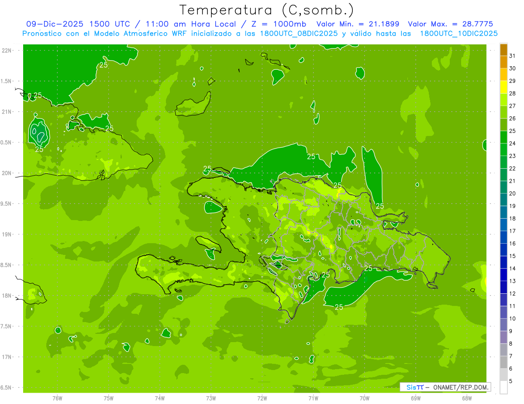Click the '1800UTC_10DIC2025' valid-until time
The width and height of the screenshot is (524, 404).
(x=458, y=33)
